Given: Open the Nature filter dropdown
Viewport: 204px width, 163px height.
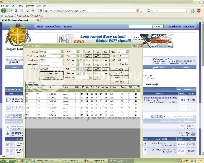Looking at the screenshot, I should 90,77.
